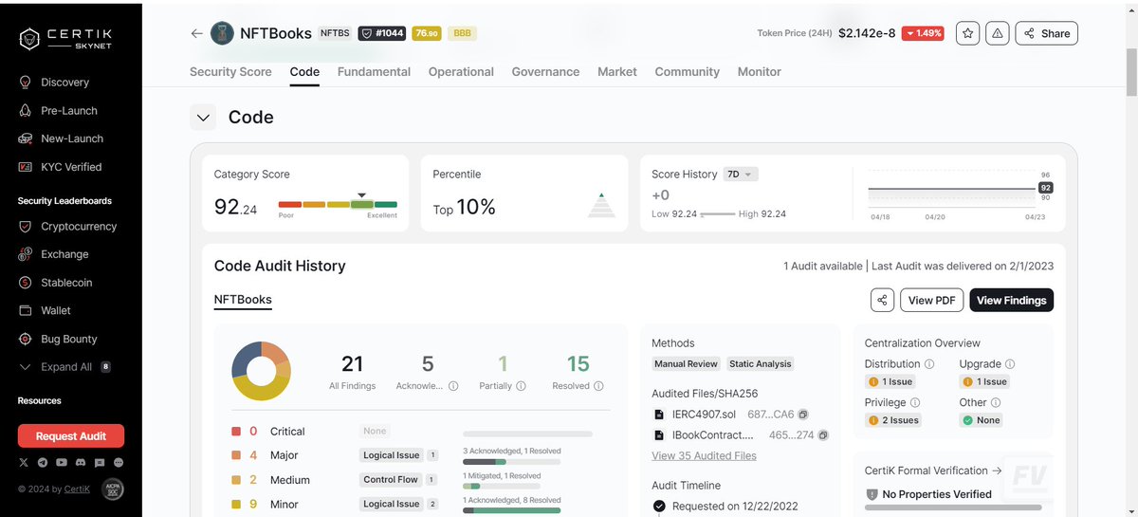Viewport: 1138px width, 517px height.
Task: Click the View PDF button
Action: pos(931,300)
